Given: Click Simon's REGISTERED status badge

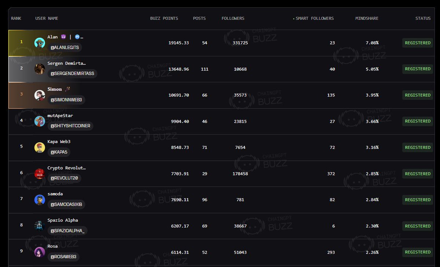Looking at the screenshot, I should click(x=418, y=95).
